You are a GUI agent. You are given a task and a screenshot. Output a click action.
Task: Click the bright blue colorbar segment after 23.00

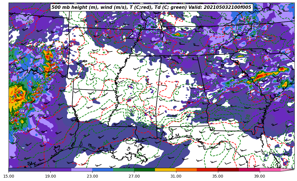click(103, 170)
